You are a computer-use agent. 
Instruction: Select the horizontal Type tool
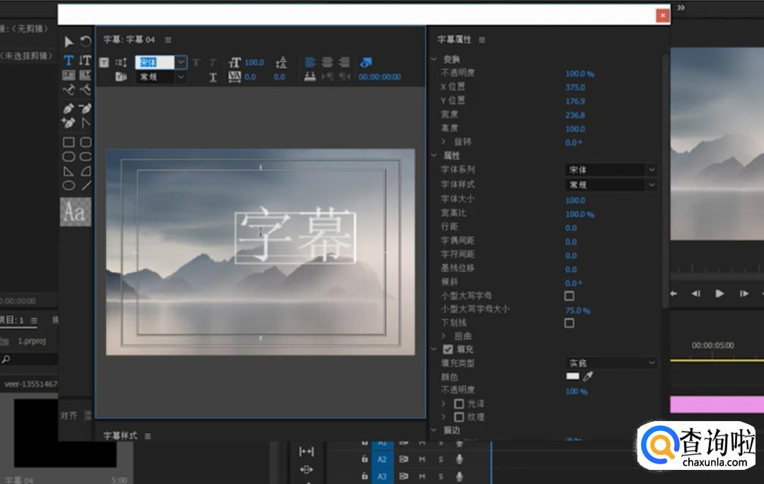pyautogui.click(x=69, y=61)
